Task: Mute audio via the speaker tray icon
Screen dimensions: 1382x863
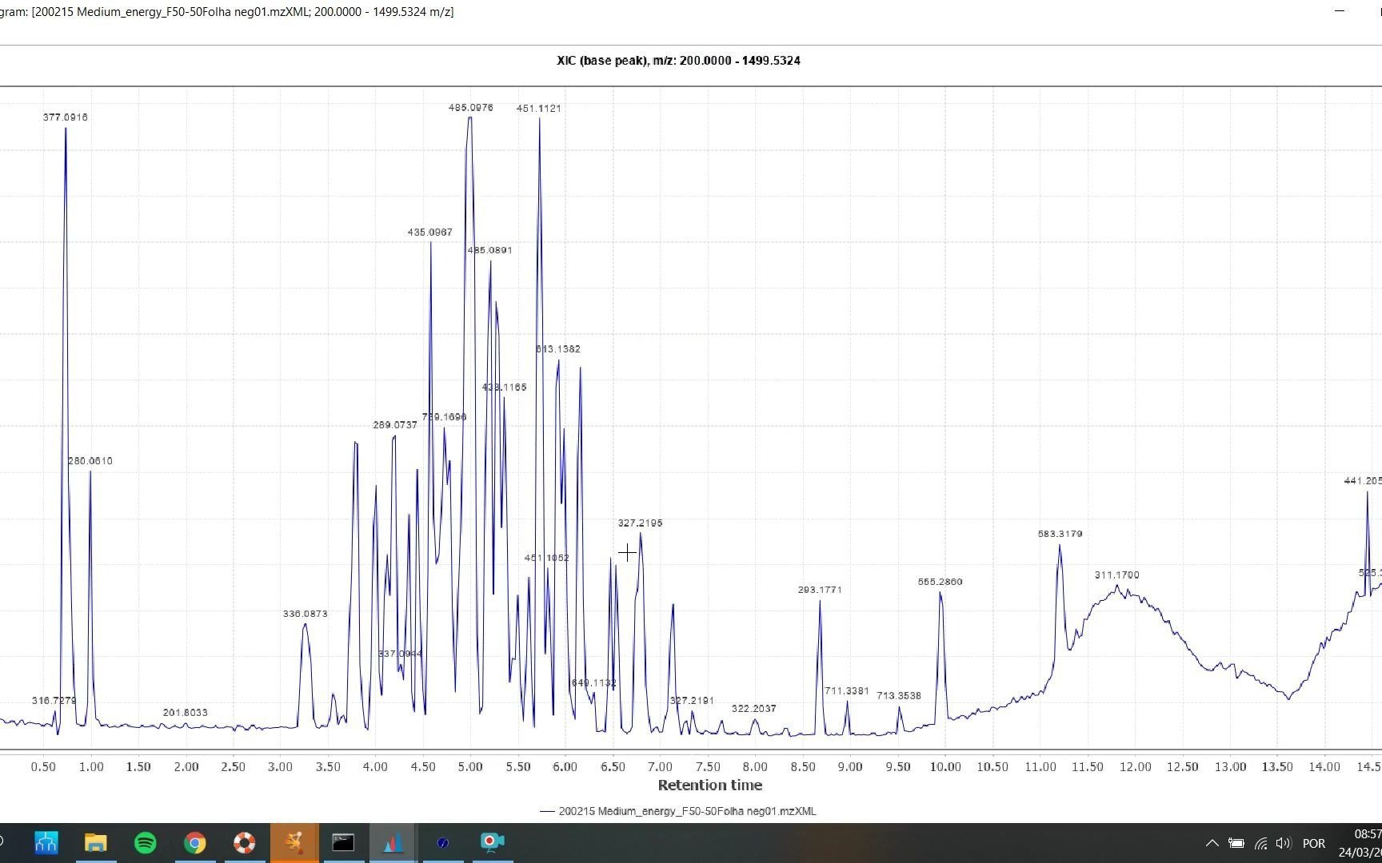Action: pos(1284,843)
